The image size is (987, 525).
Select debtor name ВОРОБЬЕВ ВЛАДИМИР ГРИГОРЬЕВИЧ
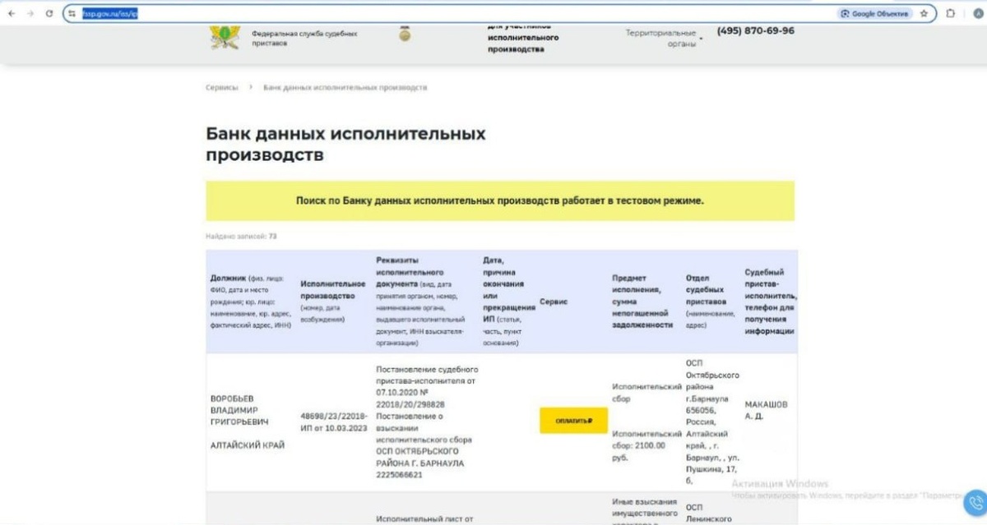point(238,410)
